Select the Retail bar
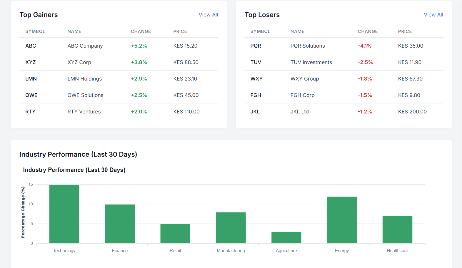This screenshot has height=268, width=462. coord(175,234)
